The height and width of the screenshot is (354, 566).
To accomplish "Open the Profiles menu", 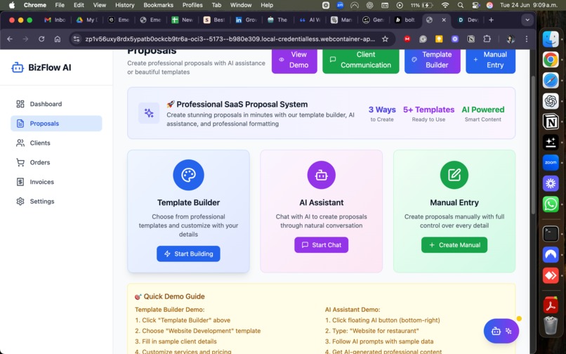I will [192, 5].
